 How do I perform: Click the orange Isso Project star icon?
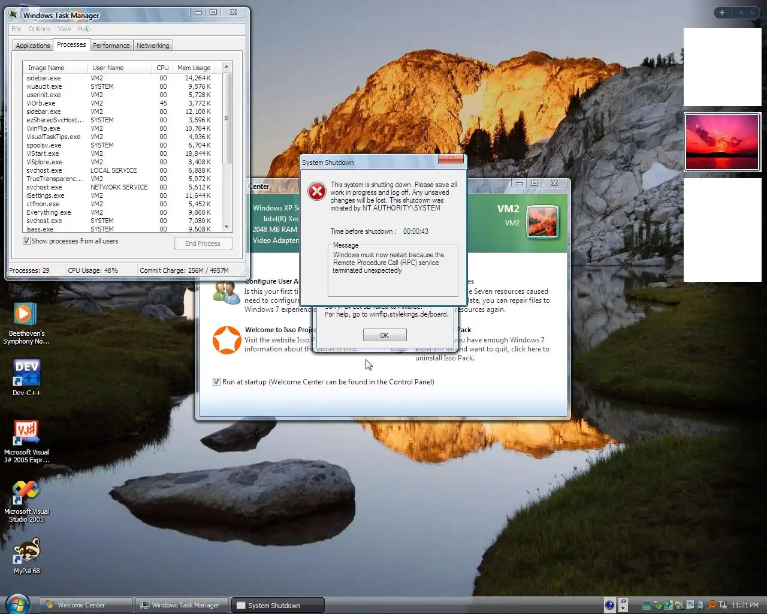(x=227, y=340)
